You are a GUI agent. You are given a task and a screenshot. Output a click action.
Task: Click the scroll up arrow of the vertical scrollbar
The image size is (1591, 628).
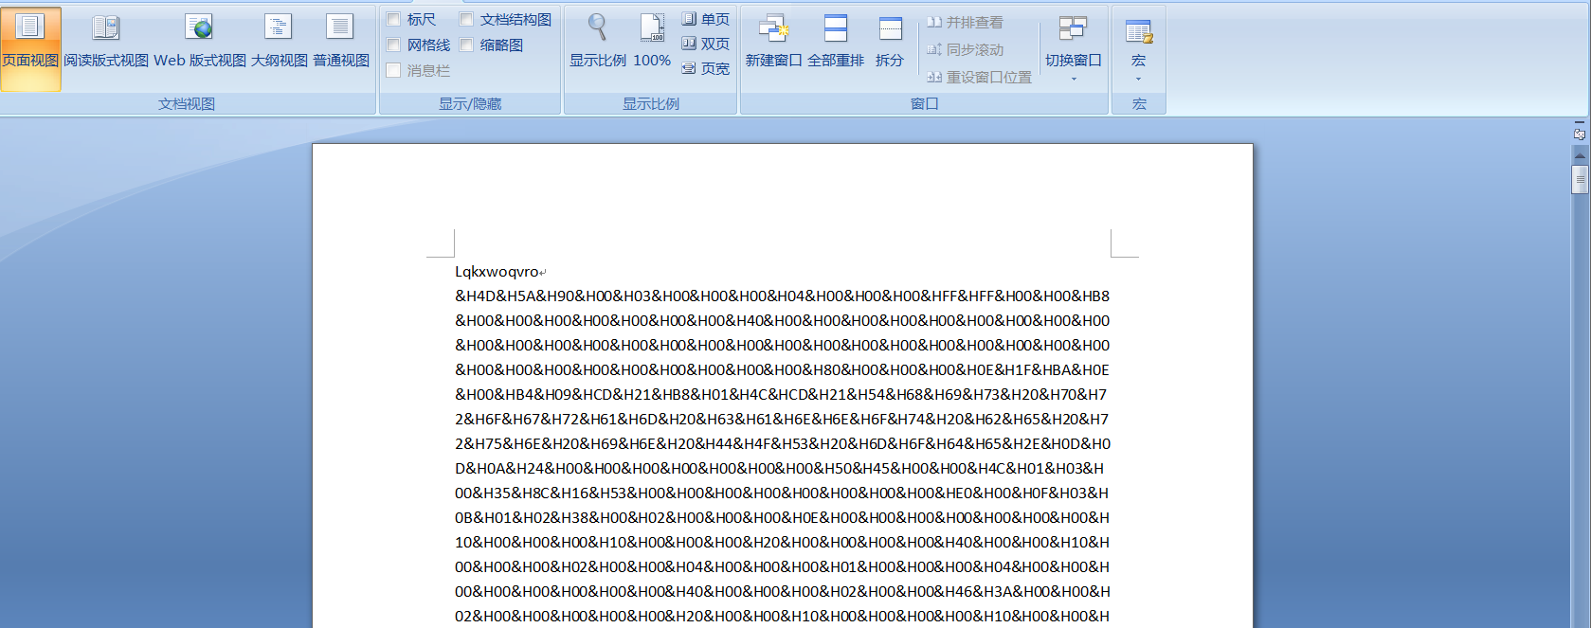click(x=1580, y=155)
